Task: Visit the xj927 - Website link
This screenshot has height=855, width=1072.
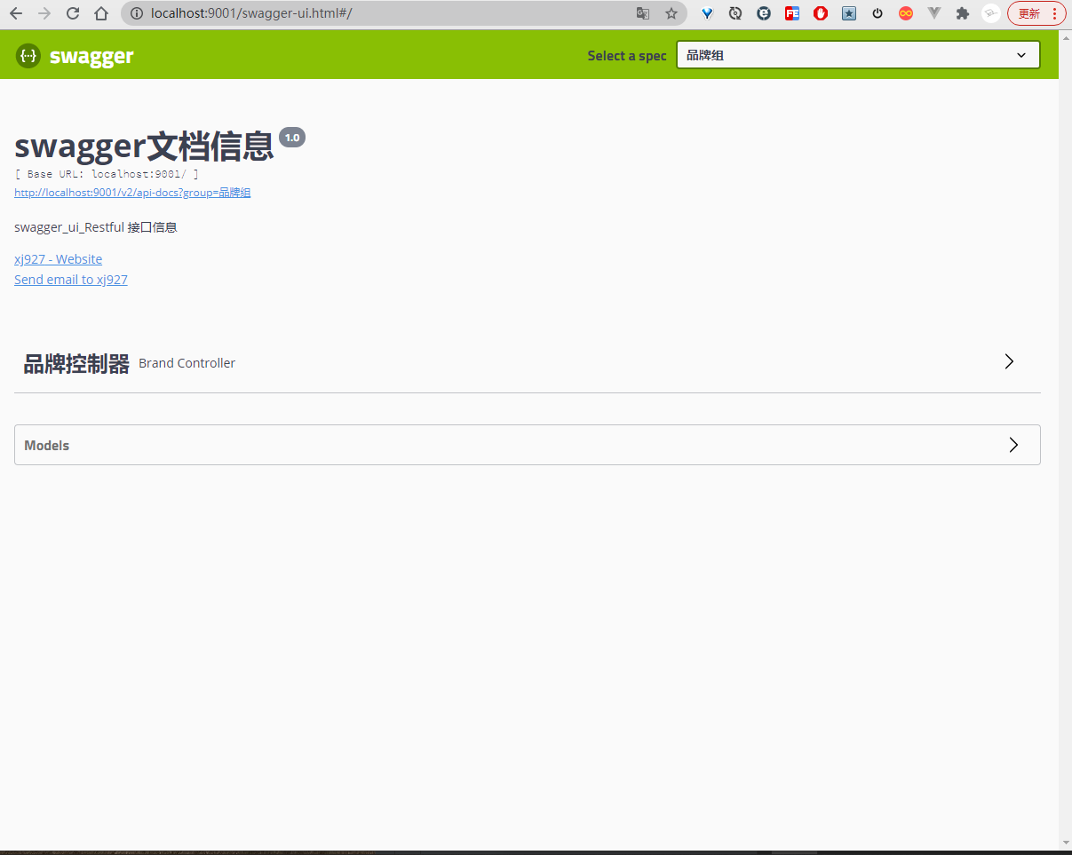Action: [58, 259]
